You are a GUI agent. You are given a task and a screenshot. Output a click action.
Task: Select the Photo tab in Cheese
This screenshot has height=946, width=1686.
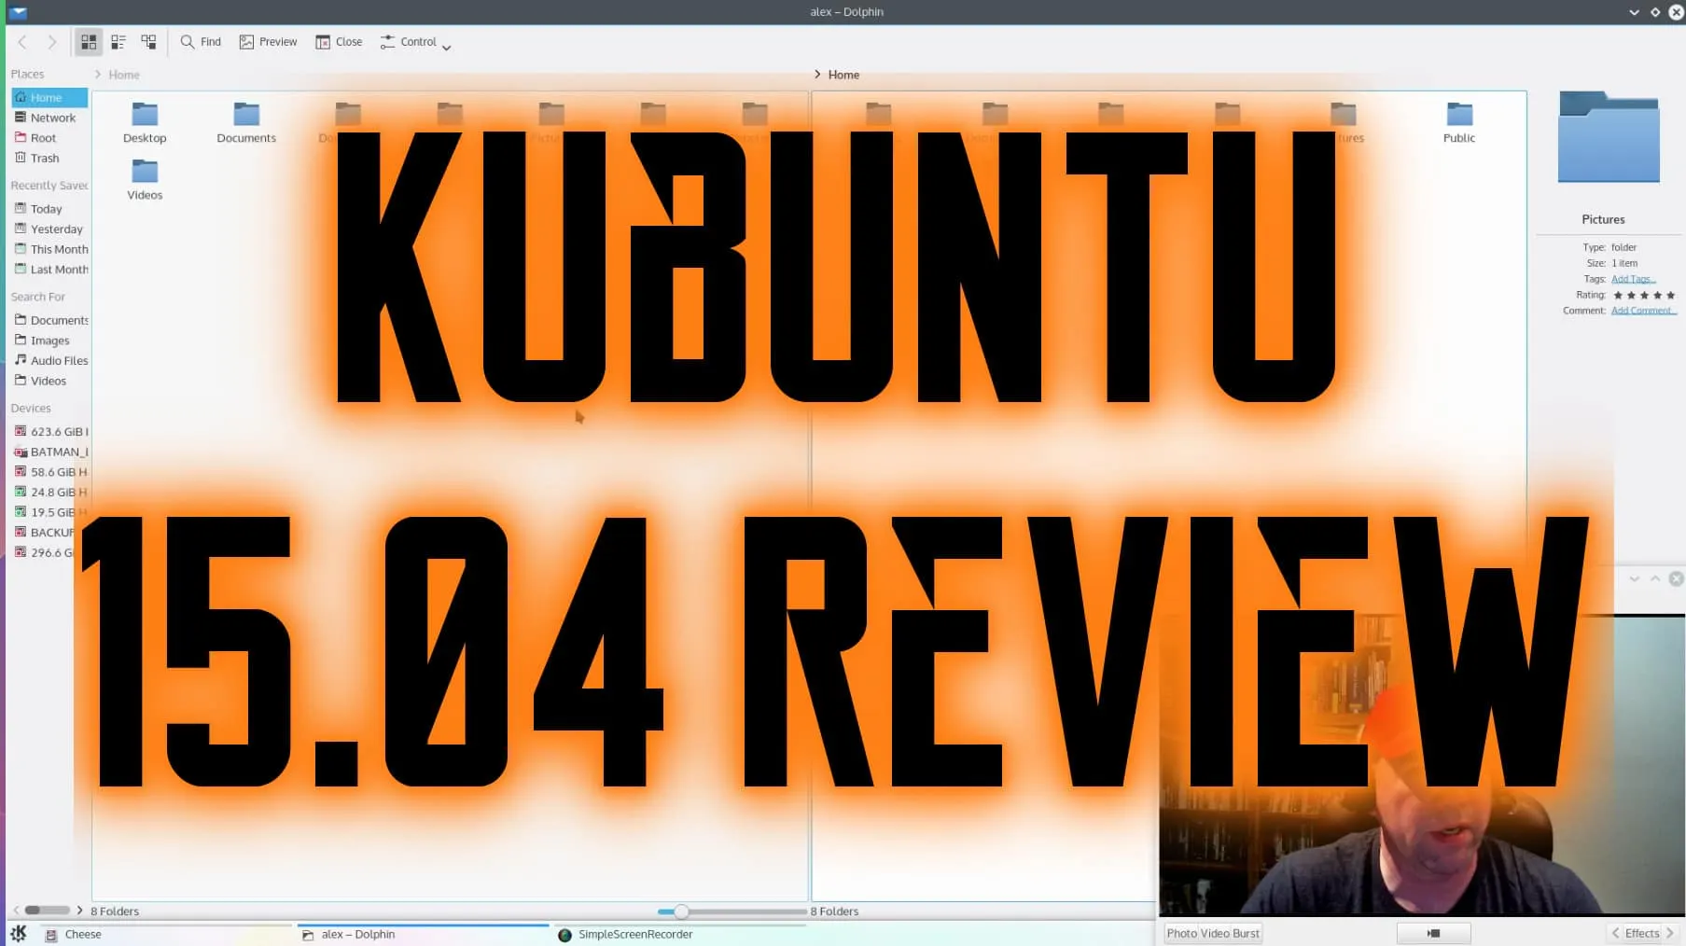click(1181, 933)
